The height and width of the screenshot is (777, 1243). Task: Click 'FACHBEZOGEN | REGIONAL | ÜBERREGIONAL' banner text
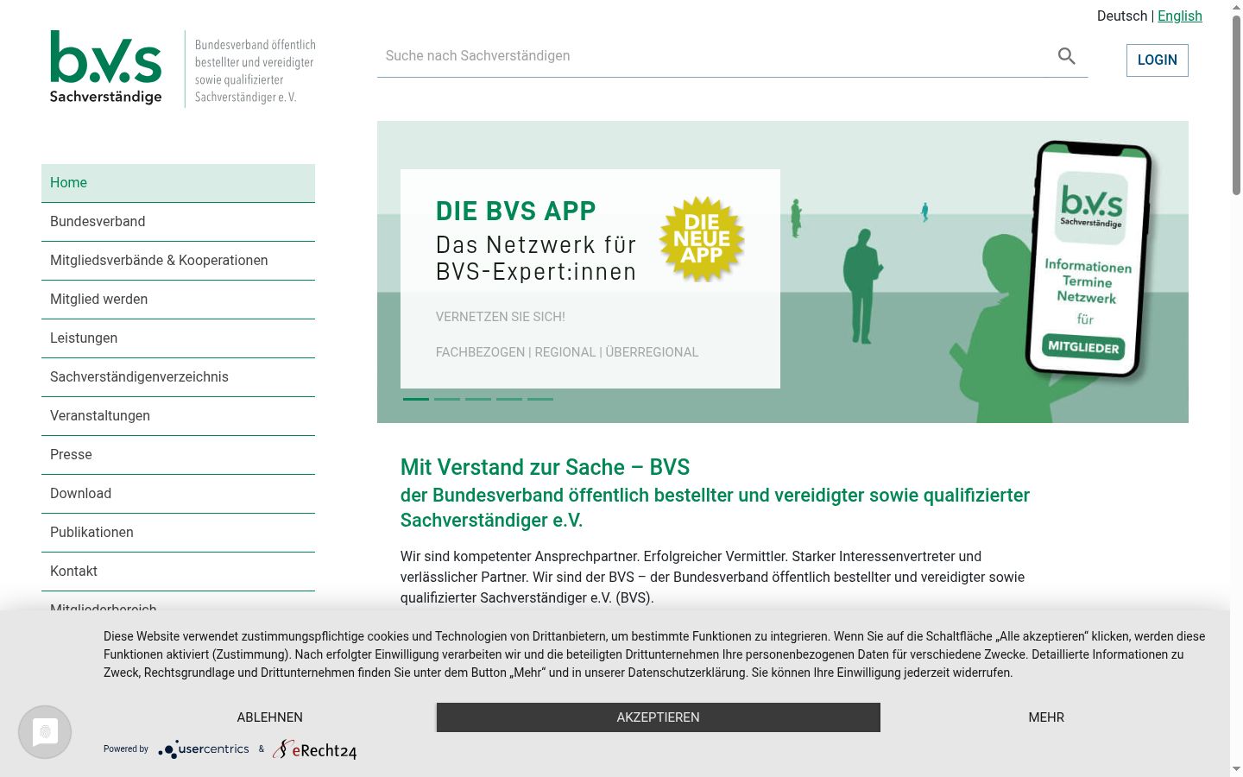[567, 352]
